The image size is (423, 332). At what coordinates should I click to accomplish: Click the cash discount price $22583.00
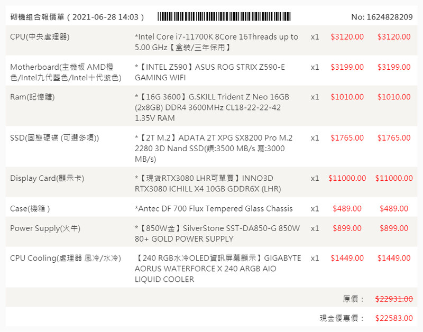pyautogui.click(x=394, y=318)
